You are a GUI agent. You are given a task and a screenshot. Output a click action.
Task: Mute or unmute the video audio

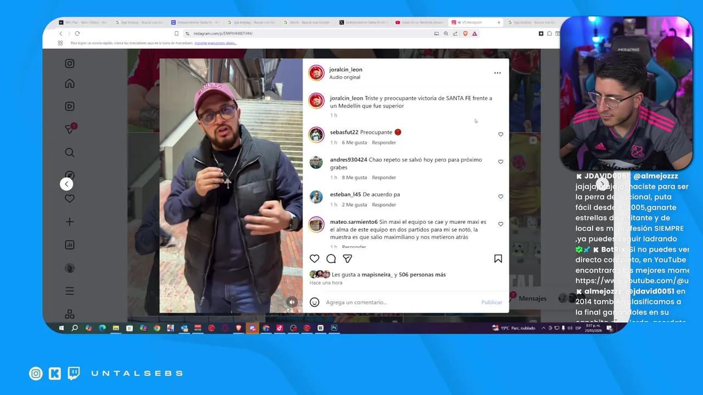[292, 302]
